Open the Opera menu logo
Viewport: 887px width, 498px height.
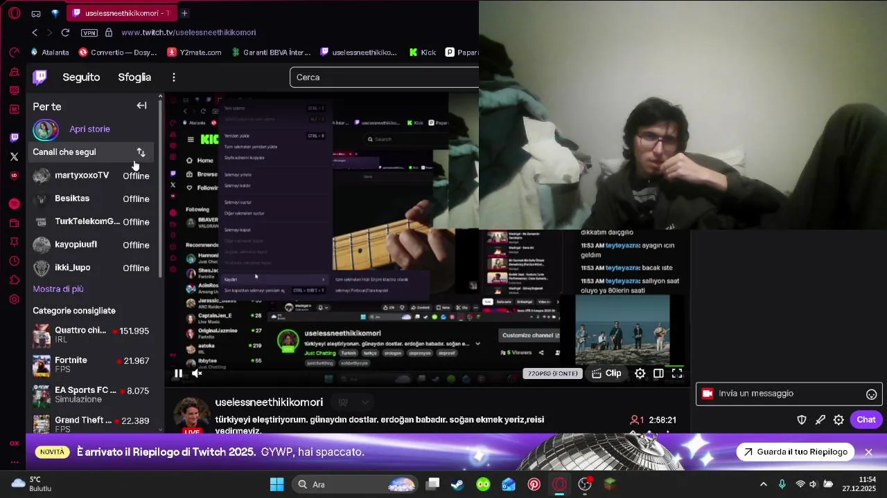(14, 12)
